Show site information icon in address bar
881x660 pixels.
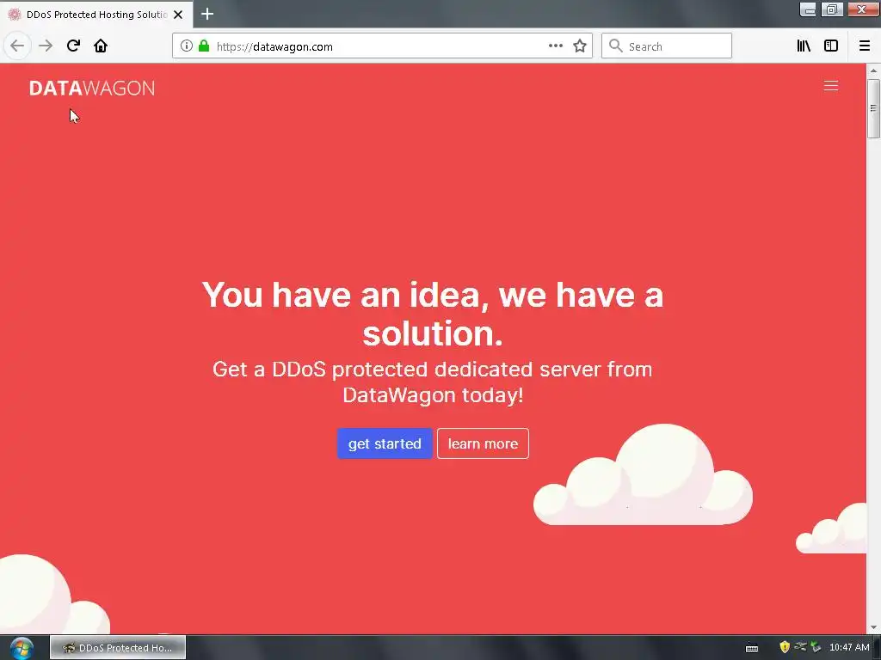(x=187, y=46)
